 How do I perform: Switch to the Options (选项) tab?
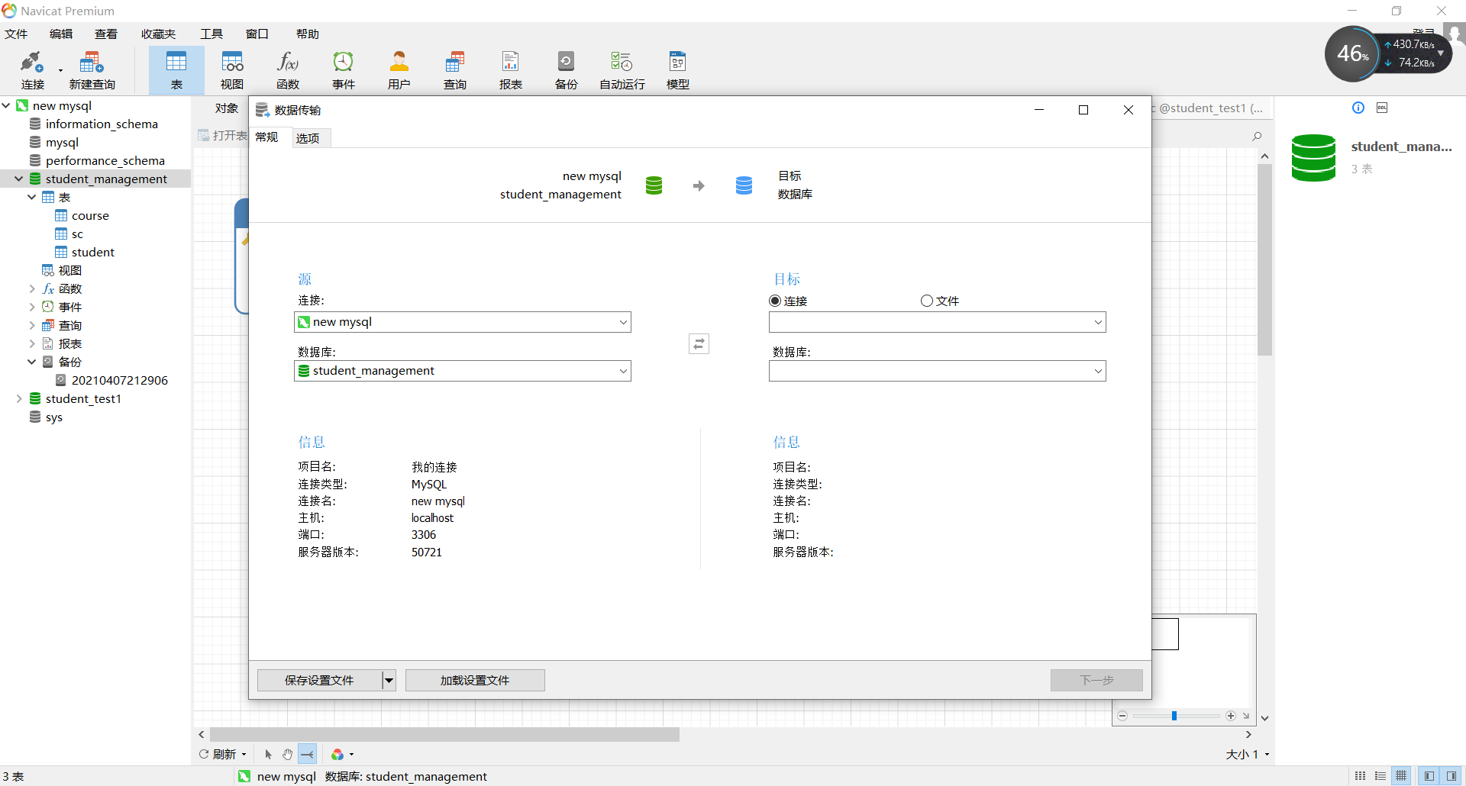click(308, 138)
